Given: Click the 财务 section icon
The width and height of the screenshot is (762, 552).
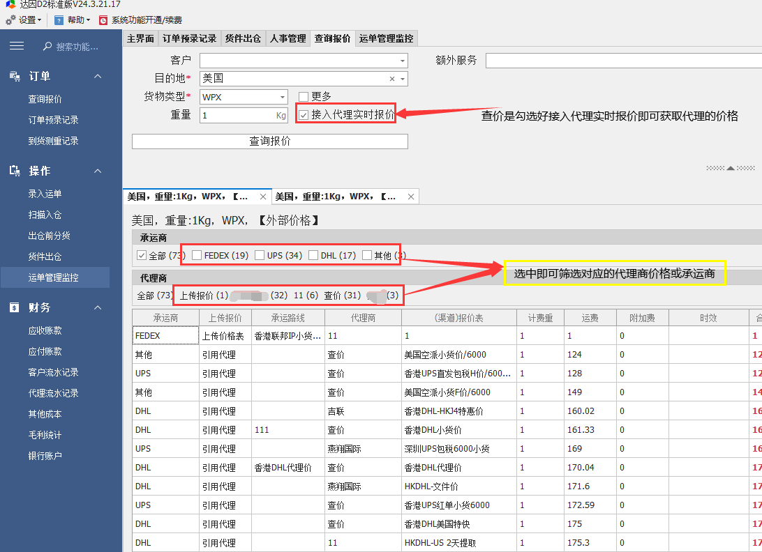Looking at the screenshot, I should tap(15, 307).
